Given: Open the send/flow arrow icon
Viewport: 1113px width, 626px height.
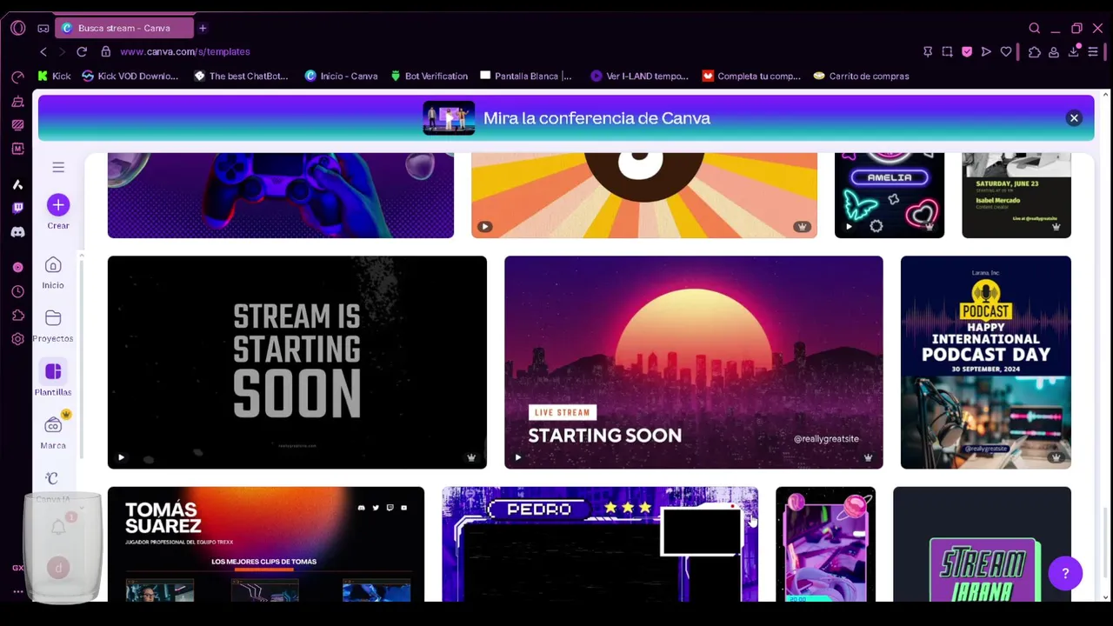Looking at the screenshot, I should coord(986,51).
